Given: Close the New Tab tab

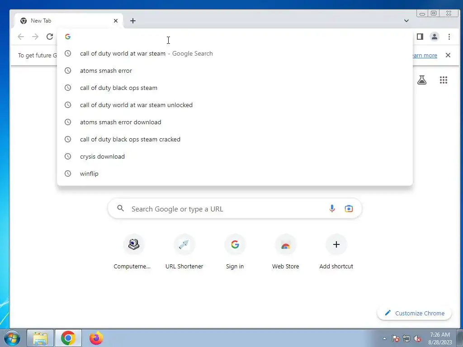Looking at the screenshot, I should [x=116, y=21].
